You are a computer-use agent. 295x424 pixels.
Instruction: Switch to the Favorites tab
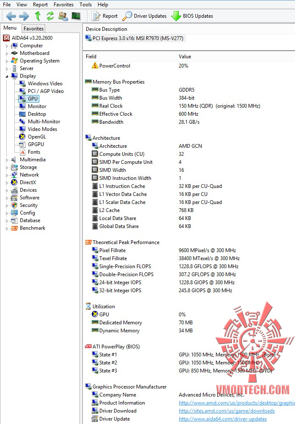(33, 28)
